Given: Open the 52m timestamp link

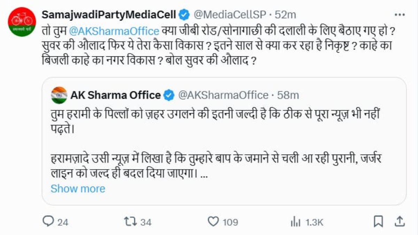Looking at the screenshot, I should pos(285,15).
